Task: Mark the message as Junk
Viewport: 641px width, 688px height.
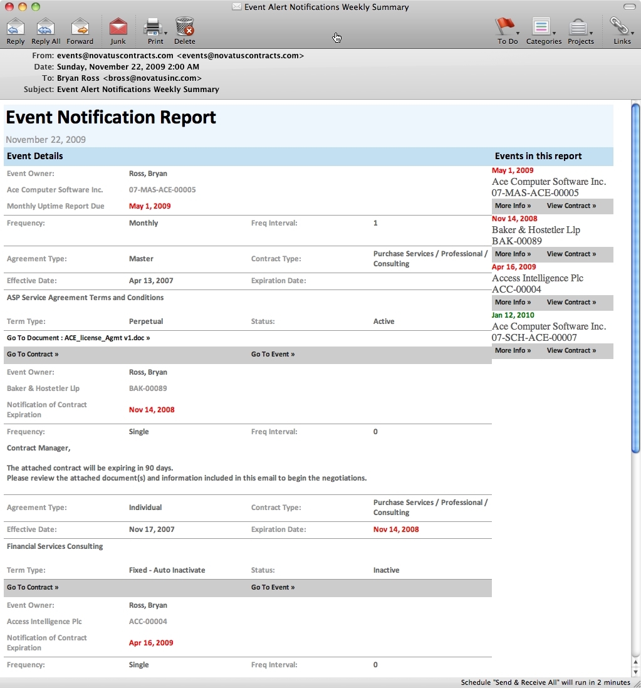Action: coord(118,31)
